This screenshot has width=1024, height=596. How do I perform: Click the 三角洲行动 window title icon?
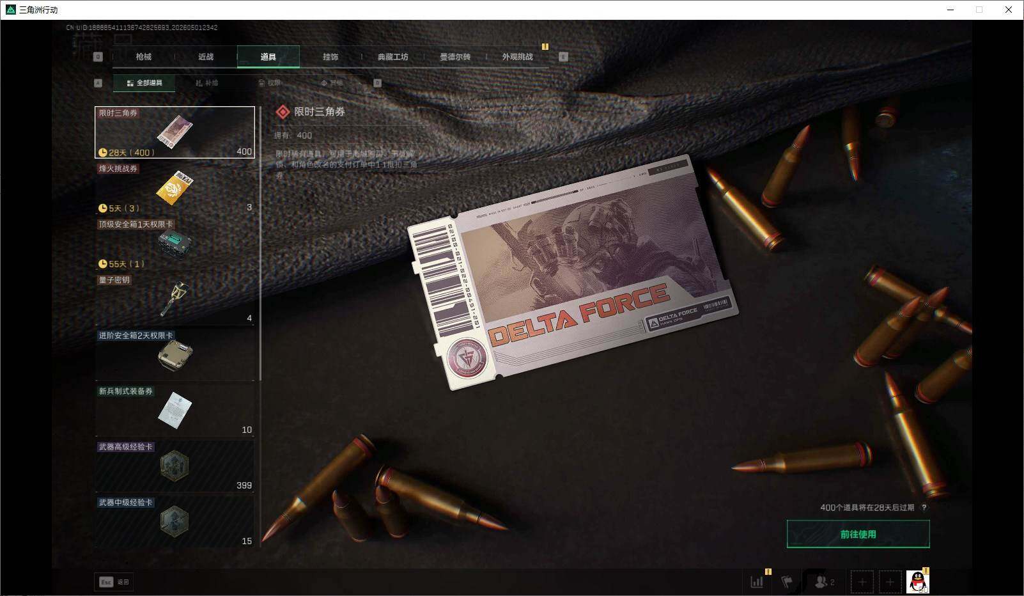10,10
